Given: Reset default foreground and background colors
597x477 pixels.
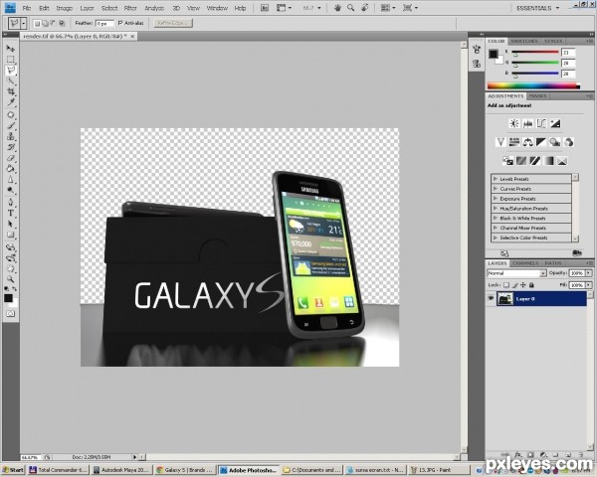Looking at the screenshot, I should 7,289.
